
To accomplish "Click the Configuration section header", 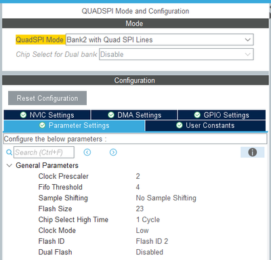I will (x=135, y=81).
